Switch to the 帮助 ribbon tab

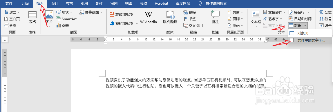(x=144, y=3)
